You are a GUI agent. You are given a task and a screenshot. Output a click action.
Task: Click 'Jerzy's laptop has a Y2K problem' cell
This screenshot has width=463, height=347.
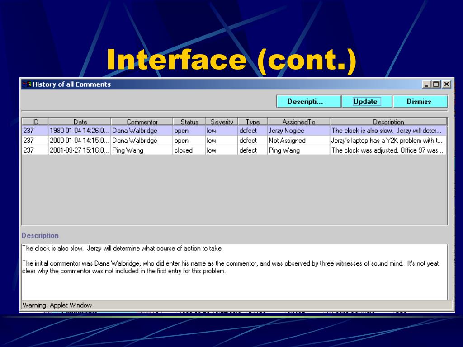point(388,141)
